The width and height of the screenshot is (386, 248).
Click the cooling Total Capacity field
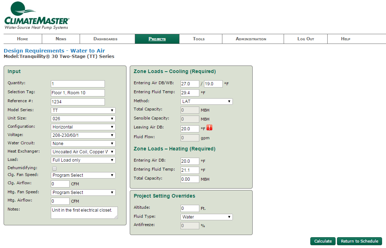(190, 110)
